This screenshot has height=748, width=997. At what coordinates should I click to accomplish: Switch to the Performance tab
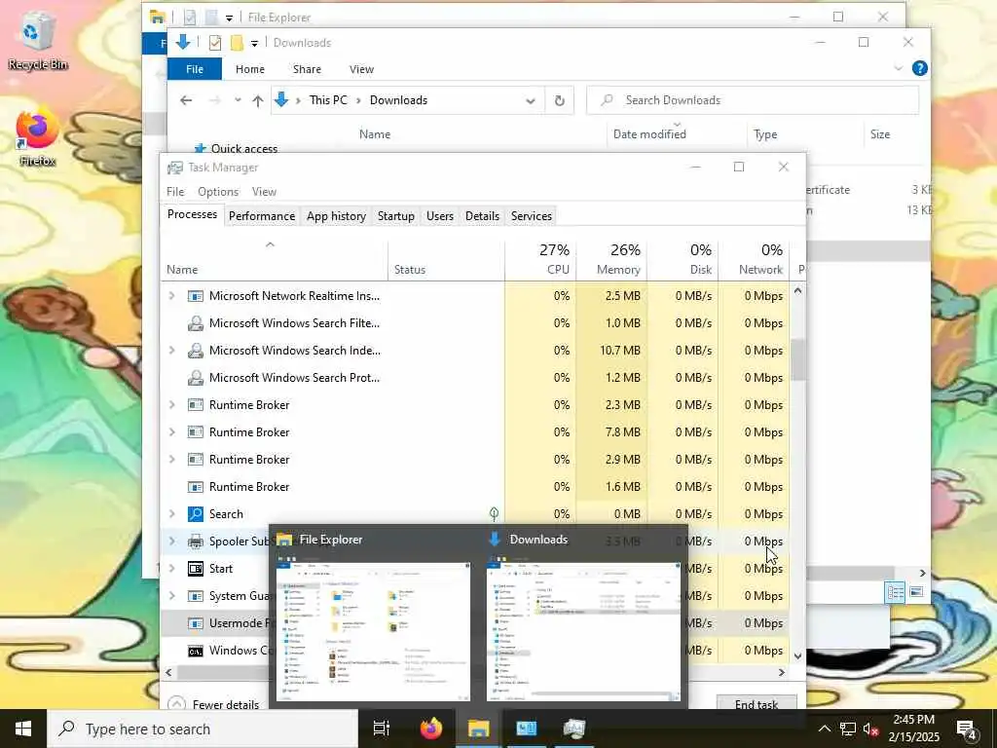(x=262, y=216)
